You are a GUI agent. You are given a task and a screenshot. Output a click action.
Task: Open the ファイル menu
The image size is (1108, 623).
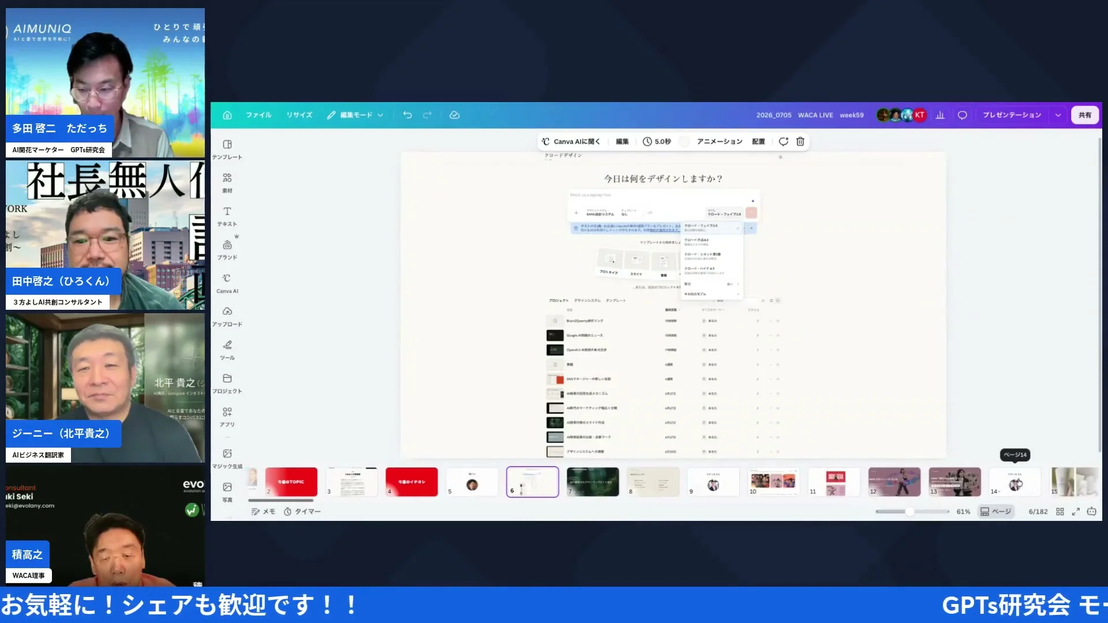click(259, 115)
